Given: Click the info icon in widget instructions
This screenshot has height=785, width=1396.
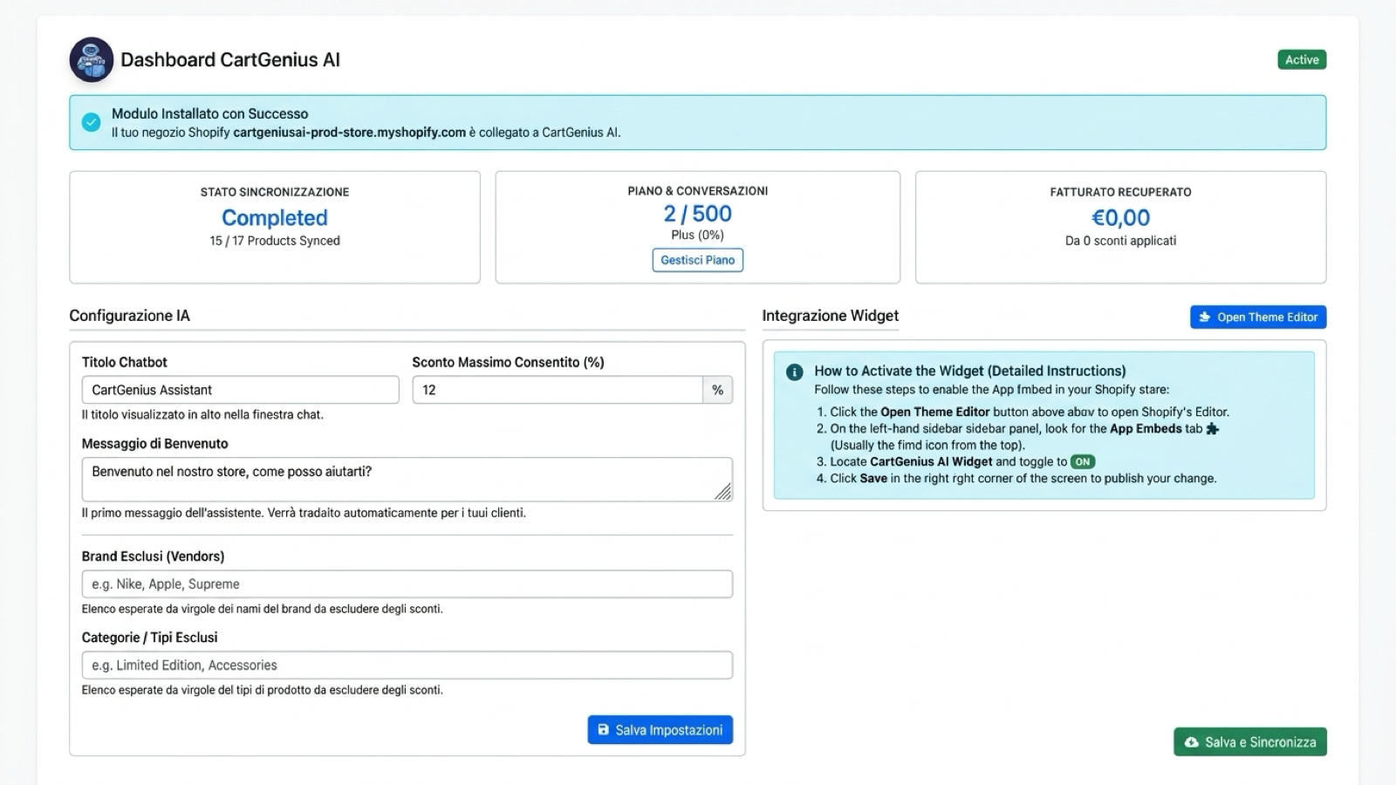Looking at the screenshot, I should (794, 372).
